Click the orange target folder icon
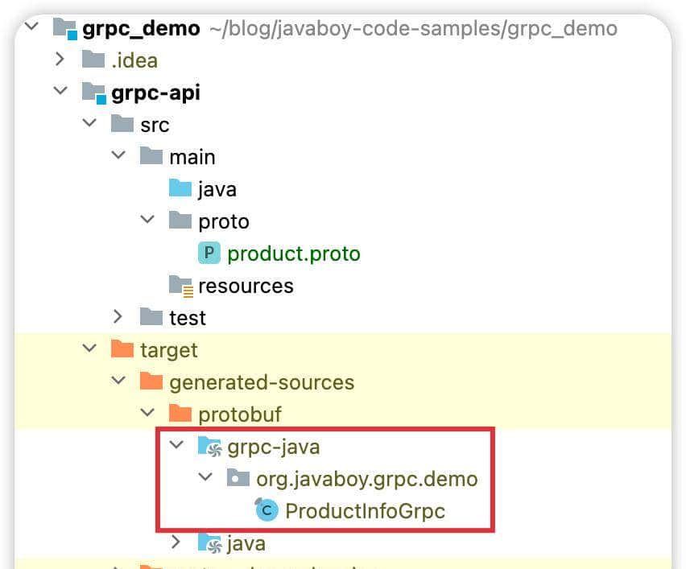686x569 pixels. (x=122, y=350)
